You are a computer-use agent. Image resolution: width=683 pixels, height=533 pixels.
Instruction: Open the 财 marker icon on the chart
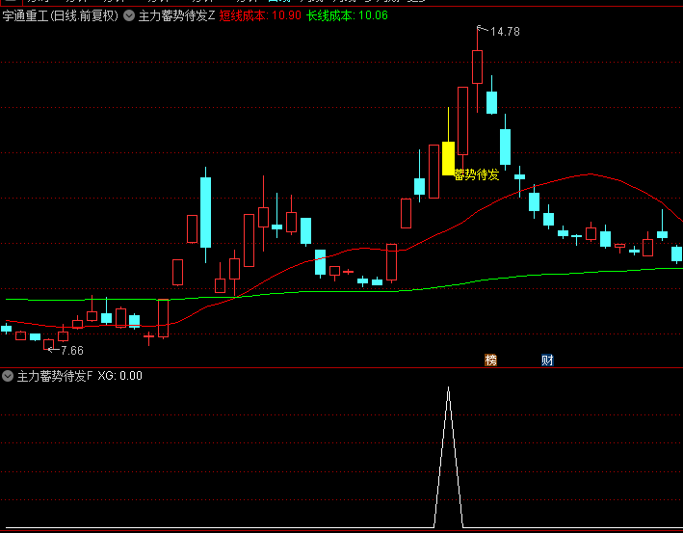[x=547, y=360]
